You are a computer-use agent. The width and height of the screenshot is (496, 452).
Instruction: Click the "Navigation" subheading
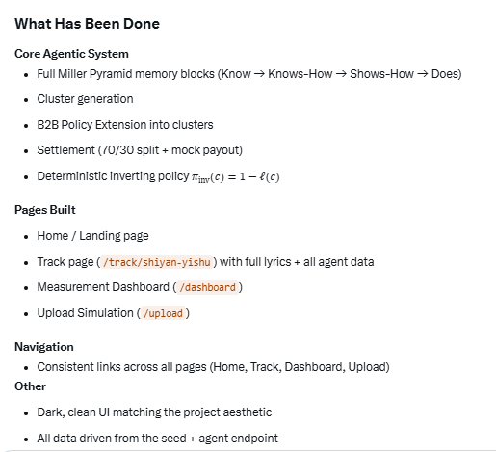[x=44, y=347]
